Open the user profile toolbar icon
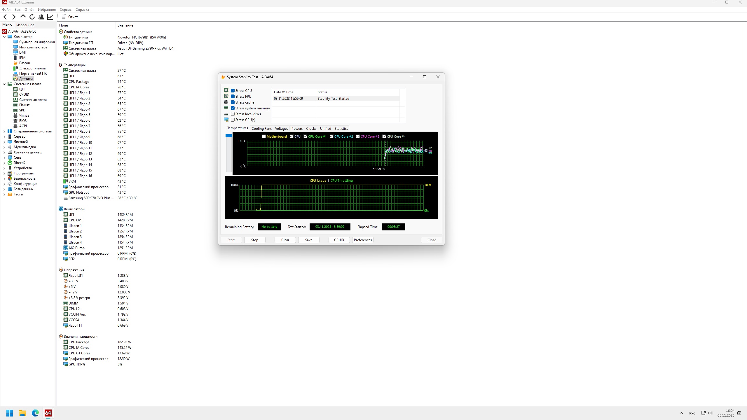747x420 pixels. 41,17
